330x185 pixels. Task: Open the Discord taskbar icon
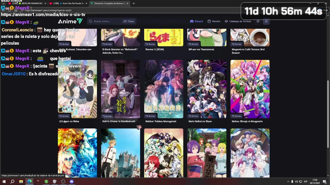(72, 181)
